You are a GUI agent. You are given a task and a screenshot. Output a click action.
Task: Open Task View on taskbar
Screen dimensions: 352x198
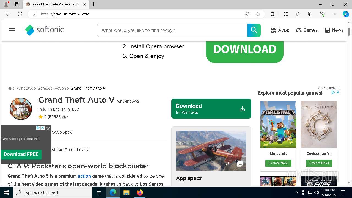pos(99,193)
